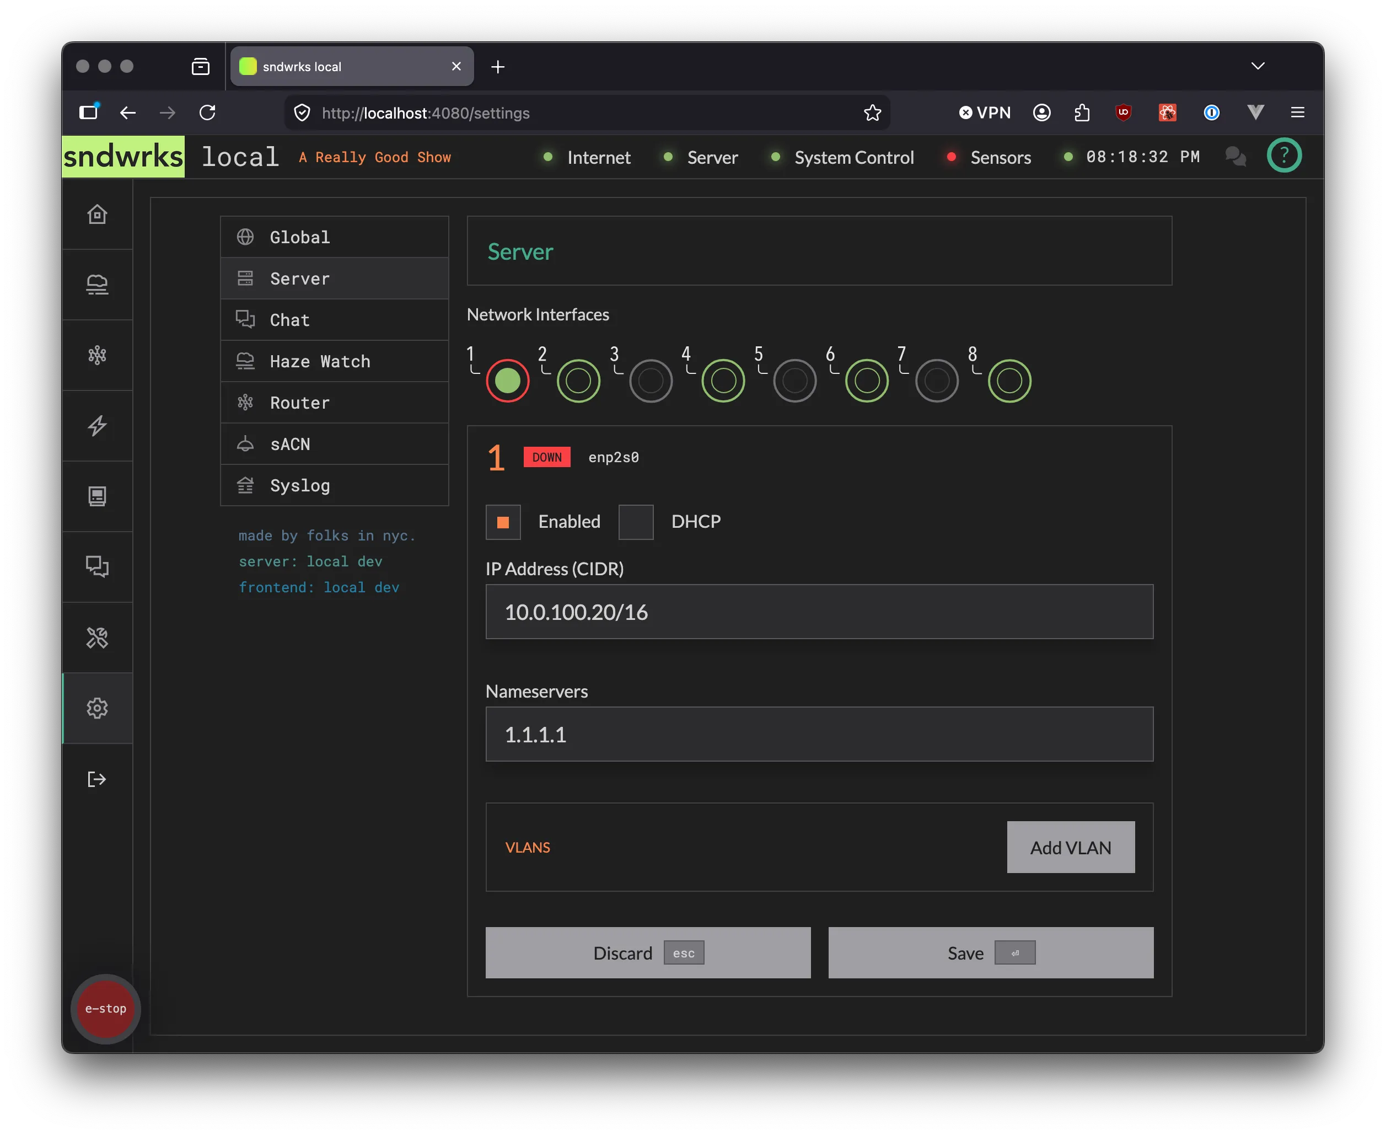This screenshot has width=1386, height=1135.
Task: Open the uBlock Origin extension icon
Action: (x=1124, y=113)
